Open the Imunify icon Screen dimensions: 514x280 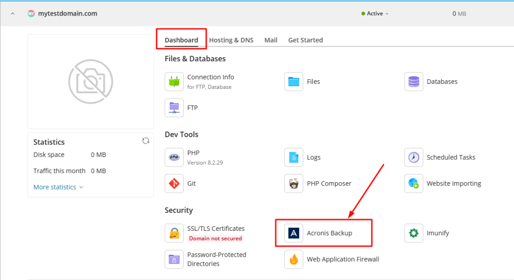(414, 233)
